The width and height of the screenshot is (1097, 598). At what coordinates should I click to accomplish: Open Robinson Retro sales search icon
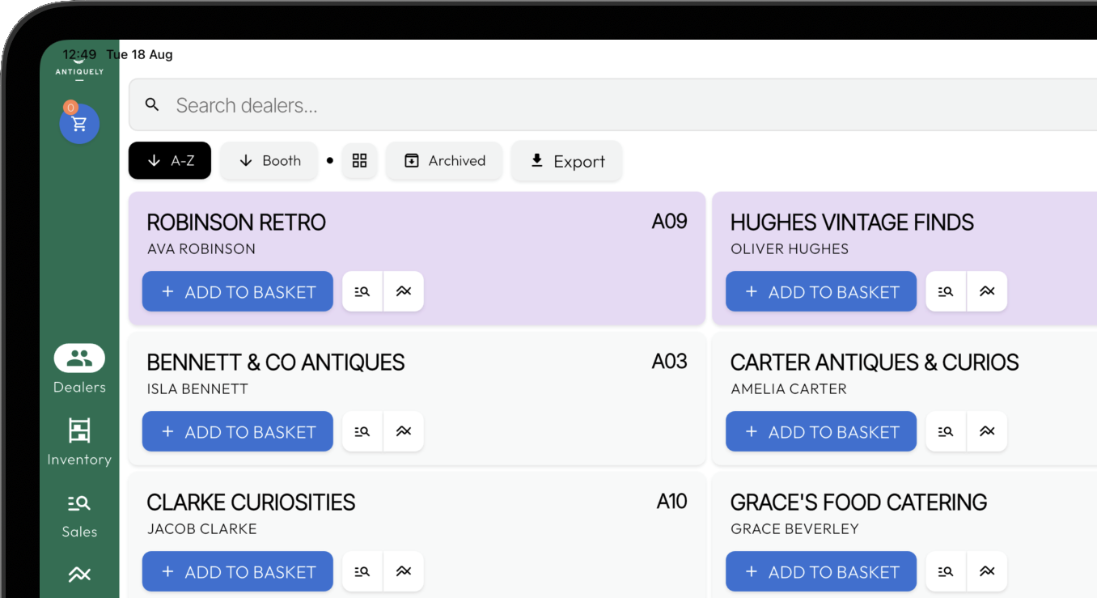[362, 291]
